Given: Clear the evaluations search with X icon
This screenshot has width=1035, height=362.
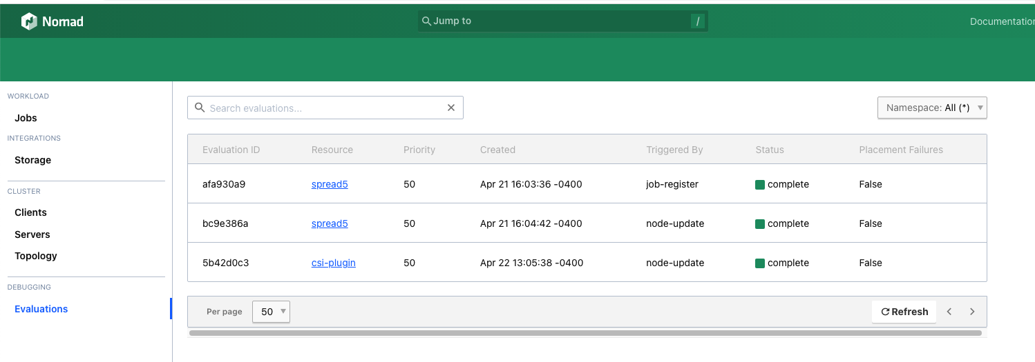Looking at the screenshot, I should point(451,108).
